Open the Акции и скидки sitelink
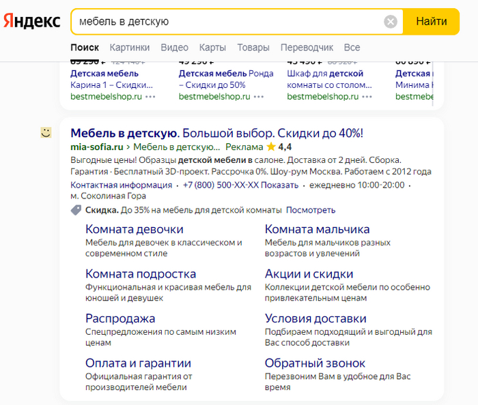 coord(309,274)
